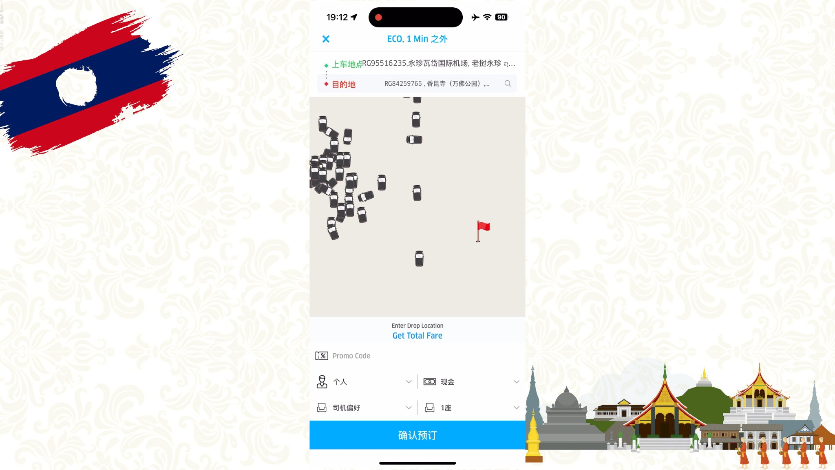Select the 确认预订 confirm booking button
The height and width of the screenshot is (470, 835).
pos(417,435)
